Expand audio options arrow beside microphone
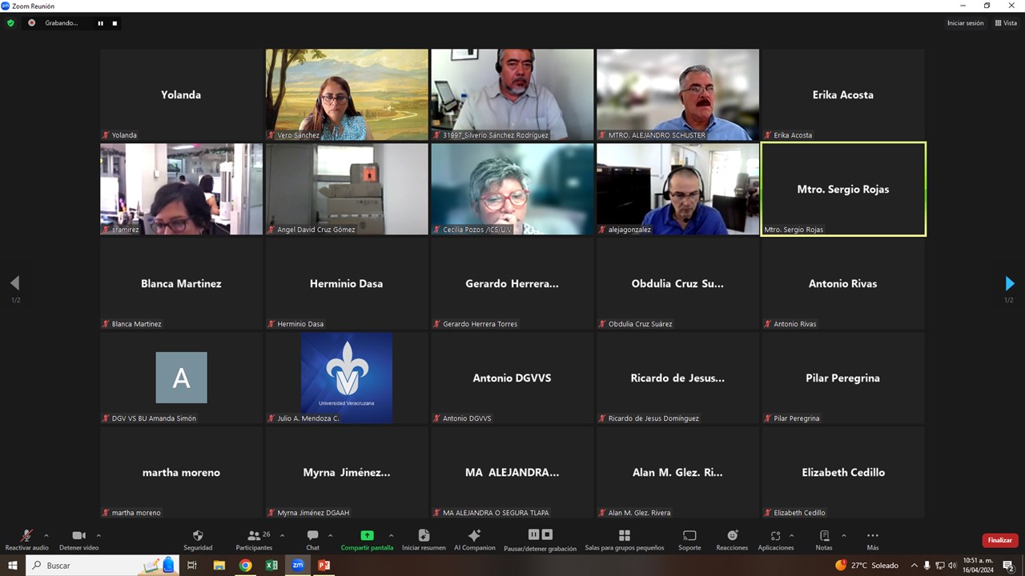This screenshot has width=1025, height=576. [x=46, y=535]
